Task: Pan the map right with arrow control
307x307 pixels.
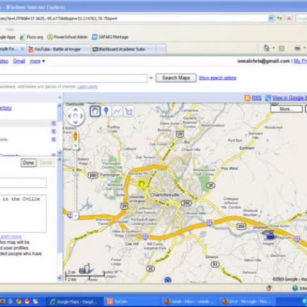Action: click(x=82, y=116)
